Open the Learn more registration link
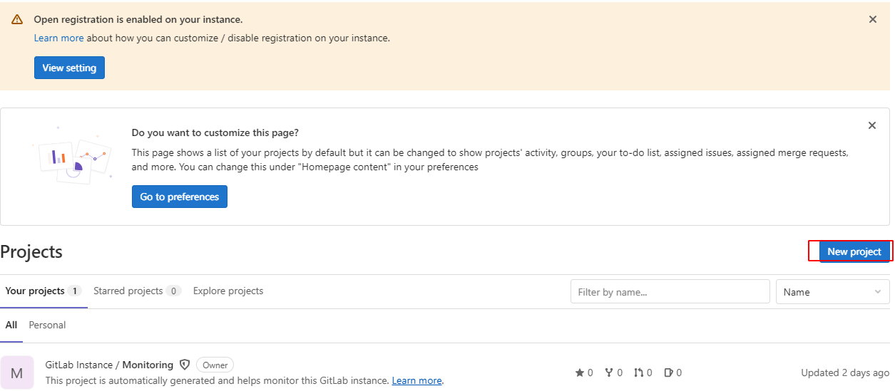 [59, 38]
